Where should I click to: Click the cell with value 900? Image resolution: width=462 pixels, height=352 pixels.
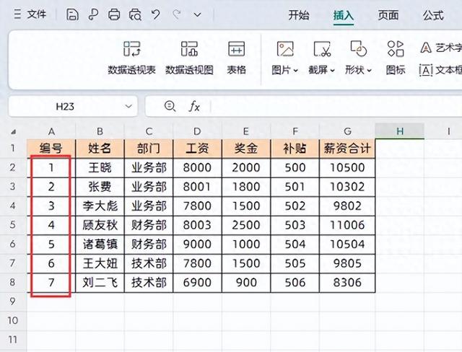pyautogui.click(x=246, y=283)
